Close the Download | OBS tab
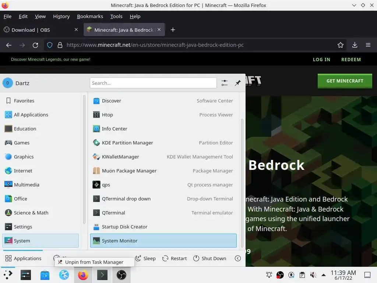Image resolution: width=377 pixels, height=283 pixels. click(76, 29)
